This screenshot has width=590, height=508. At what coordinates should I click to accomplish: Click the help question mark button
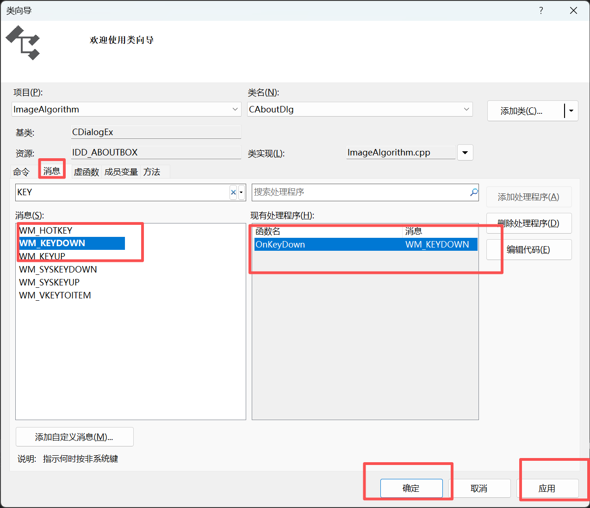tap(541, 11)
